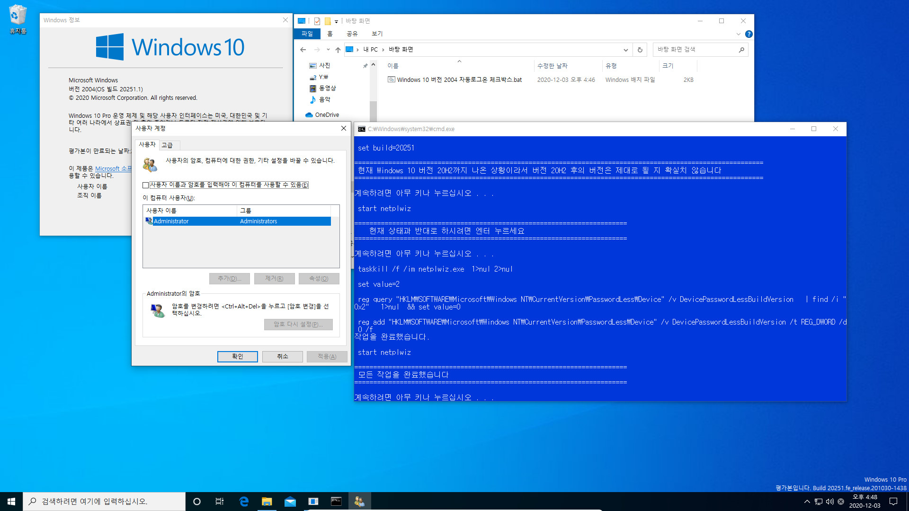Screen dimensions: 909x511
Task: Go back in File Explorer
Action: point(303,50)
